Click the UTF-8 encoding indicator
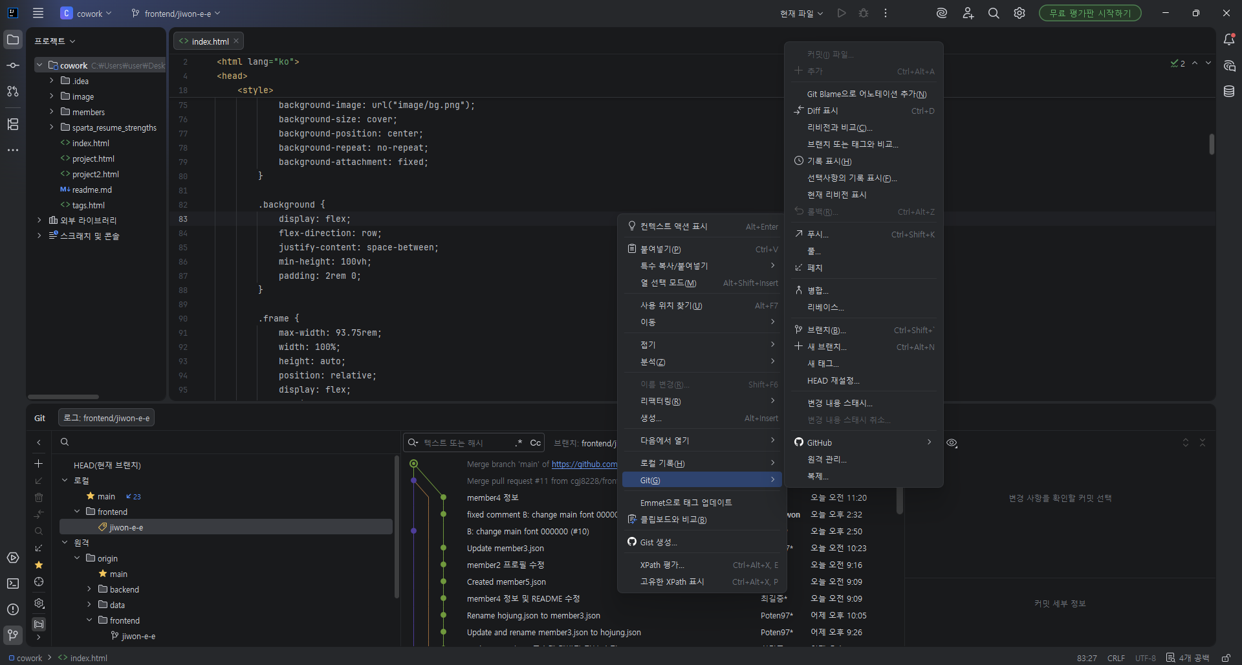Image resolution: width=1242 pixels, height=665 pixels. click(1145, 658)
